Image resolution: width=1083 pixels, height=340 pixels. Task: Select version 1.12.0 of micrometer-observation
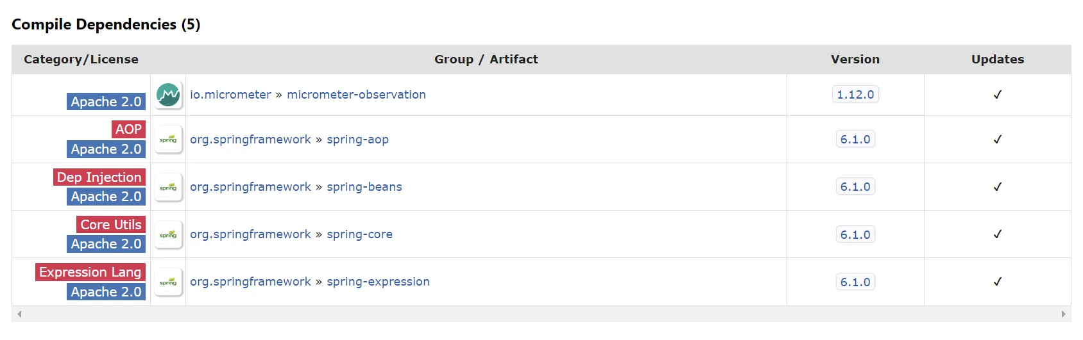(x=855, y=95)
